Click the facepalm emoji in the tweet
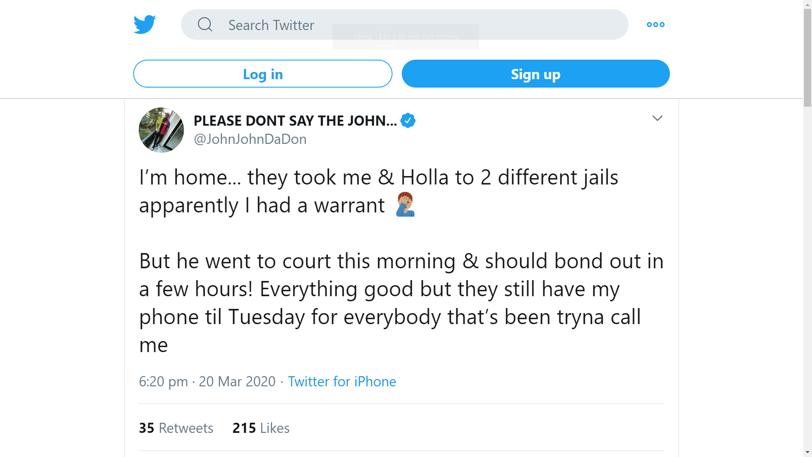812x457 pixels. coord(405,205)
